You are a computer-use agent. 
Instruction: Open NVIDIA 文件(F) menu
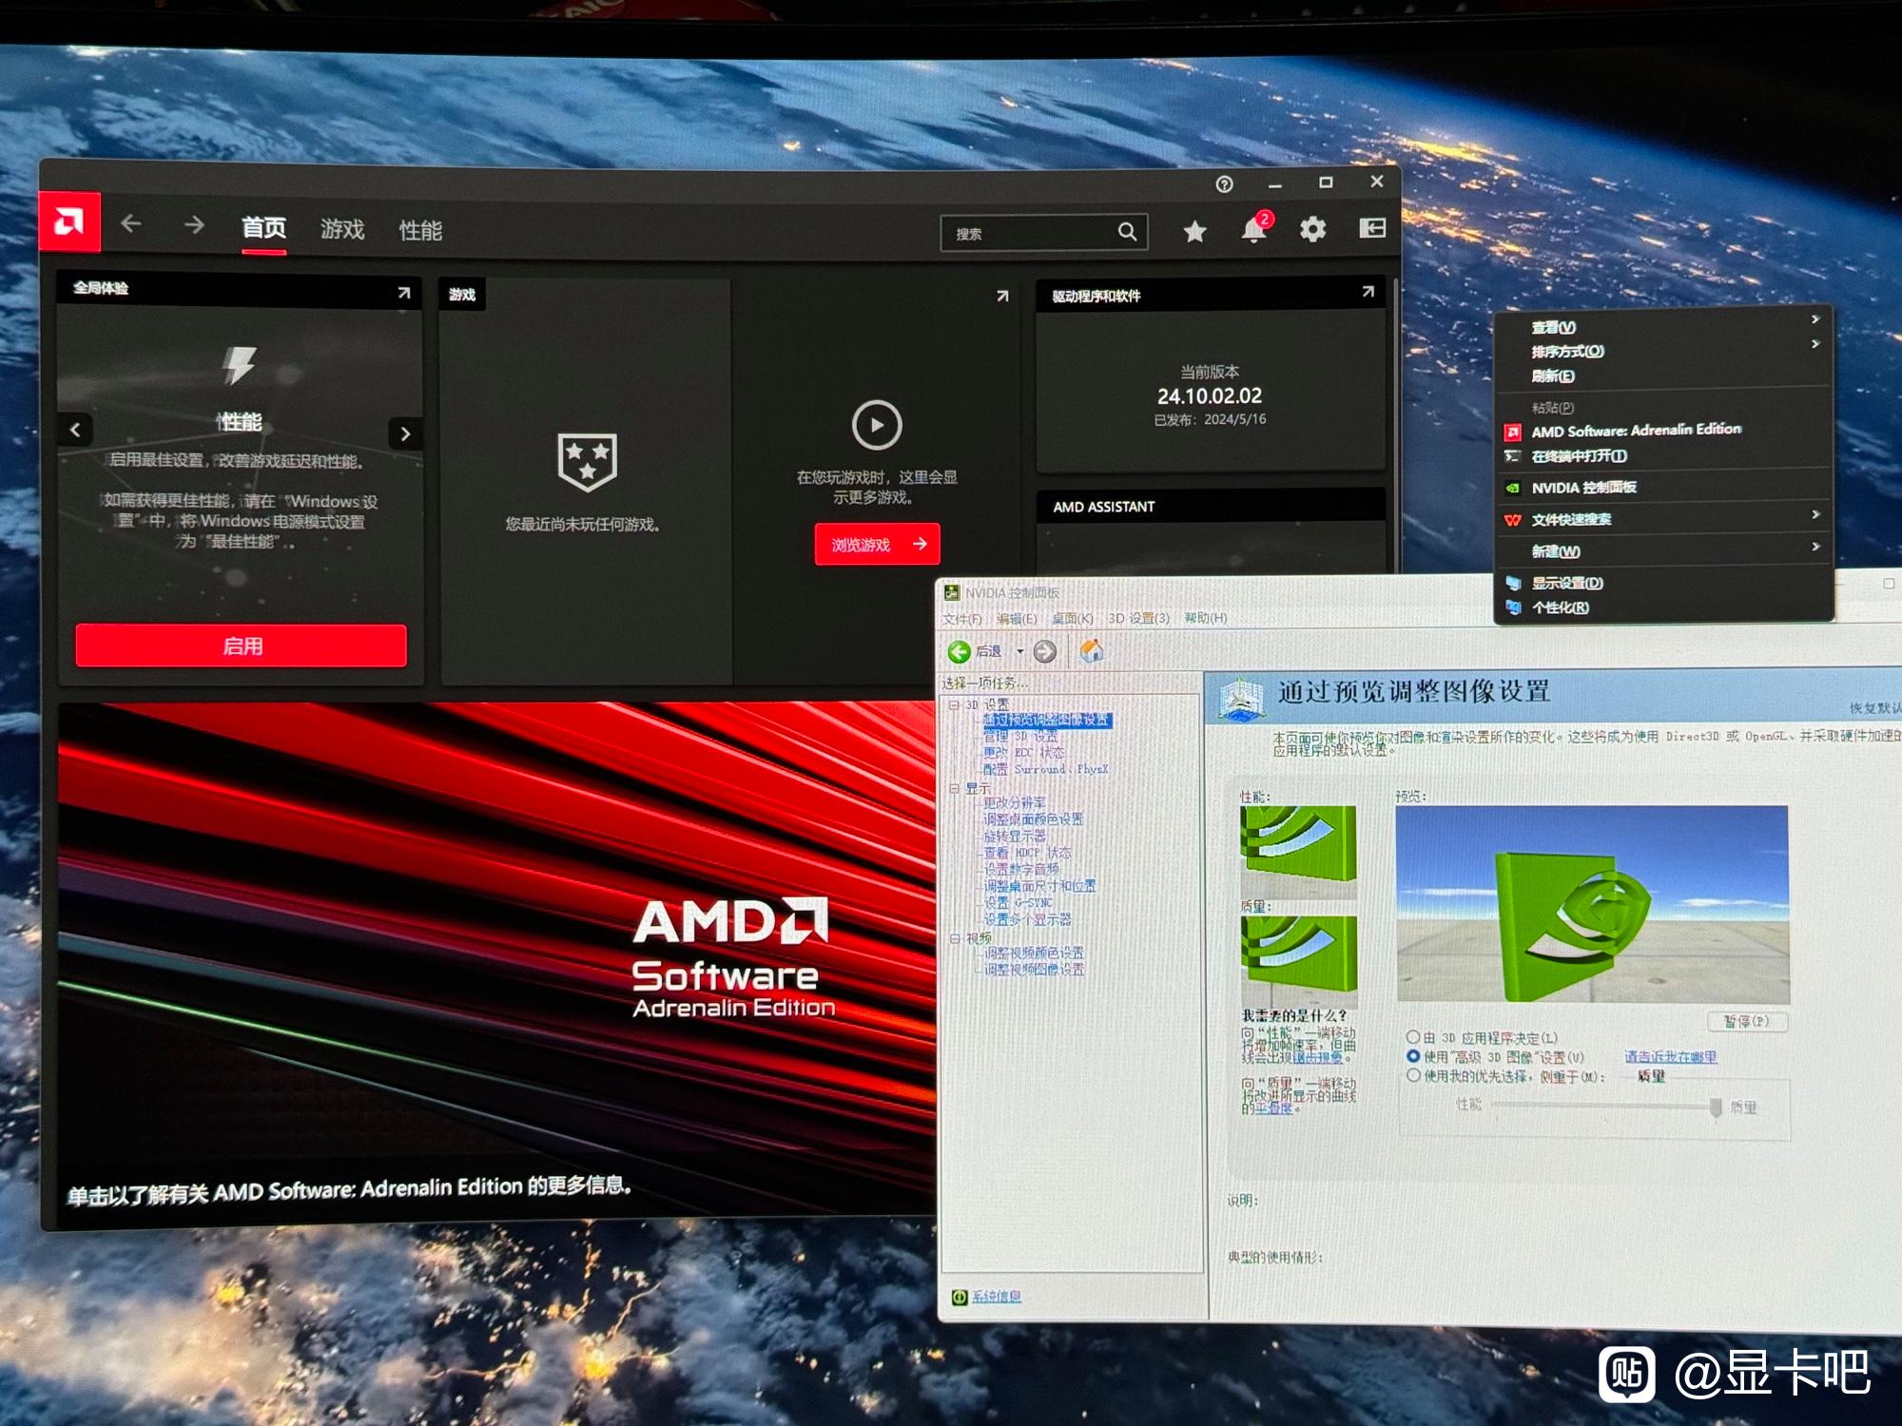[x=962, y=619]
